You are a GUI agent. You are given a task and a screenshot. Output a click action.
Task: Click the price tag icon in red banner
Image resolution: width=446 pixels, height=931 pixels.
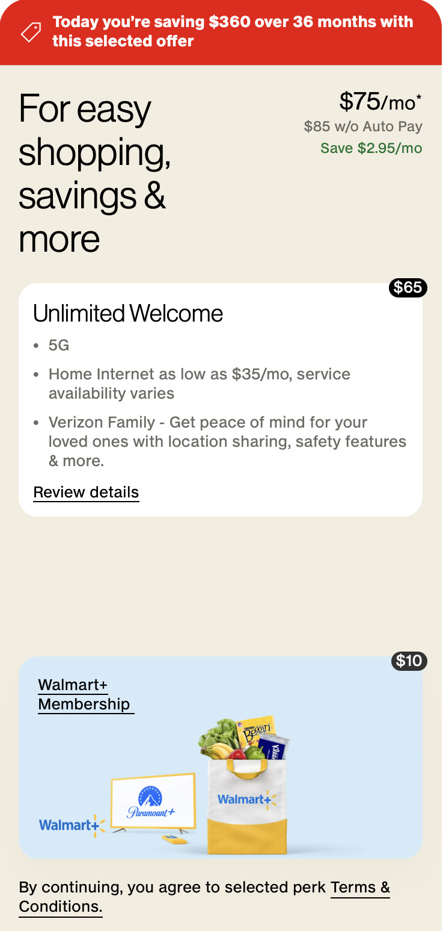31,32
